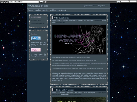Click the scrolling song title display

click(24, 2)
